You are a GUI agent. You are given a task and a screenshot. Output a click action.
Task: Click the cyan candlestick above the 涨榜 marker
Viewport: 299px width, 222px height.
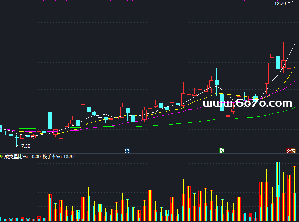coord(278,62)
